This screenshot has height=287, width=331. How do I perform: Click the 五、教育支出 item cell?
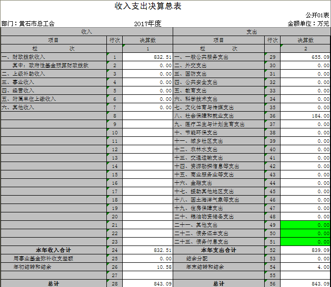218,91
